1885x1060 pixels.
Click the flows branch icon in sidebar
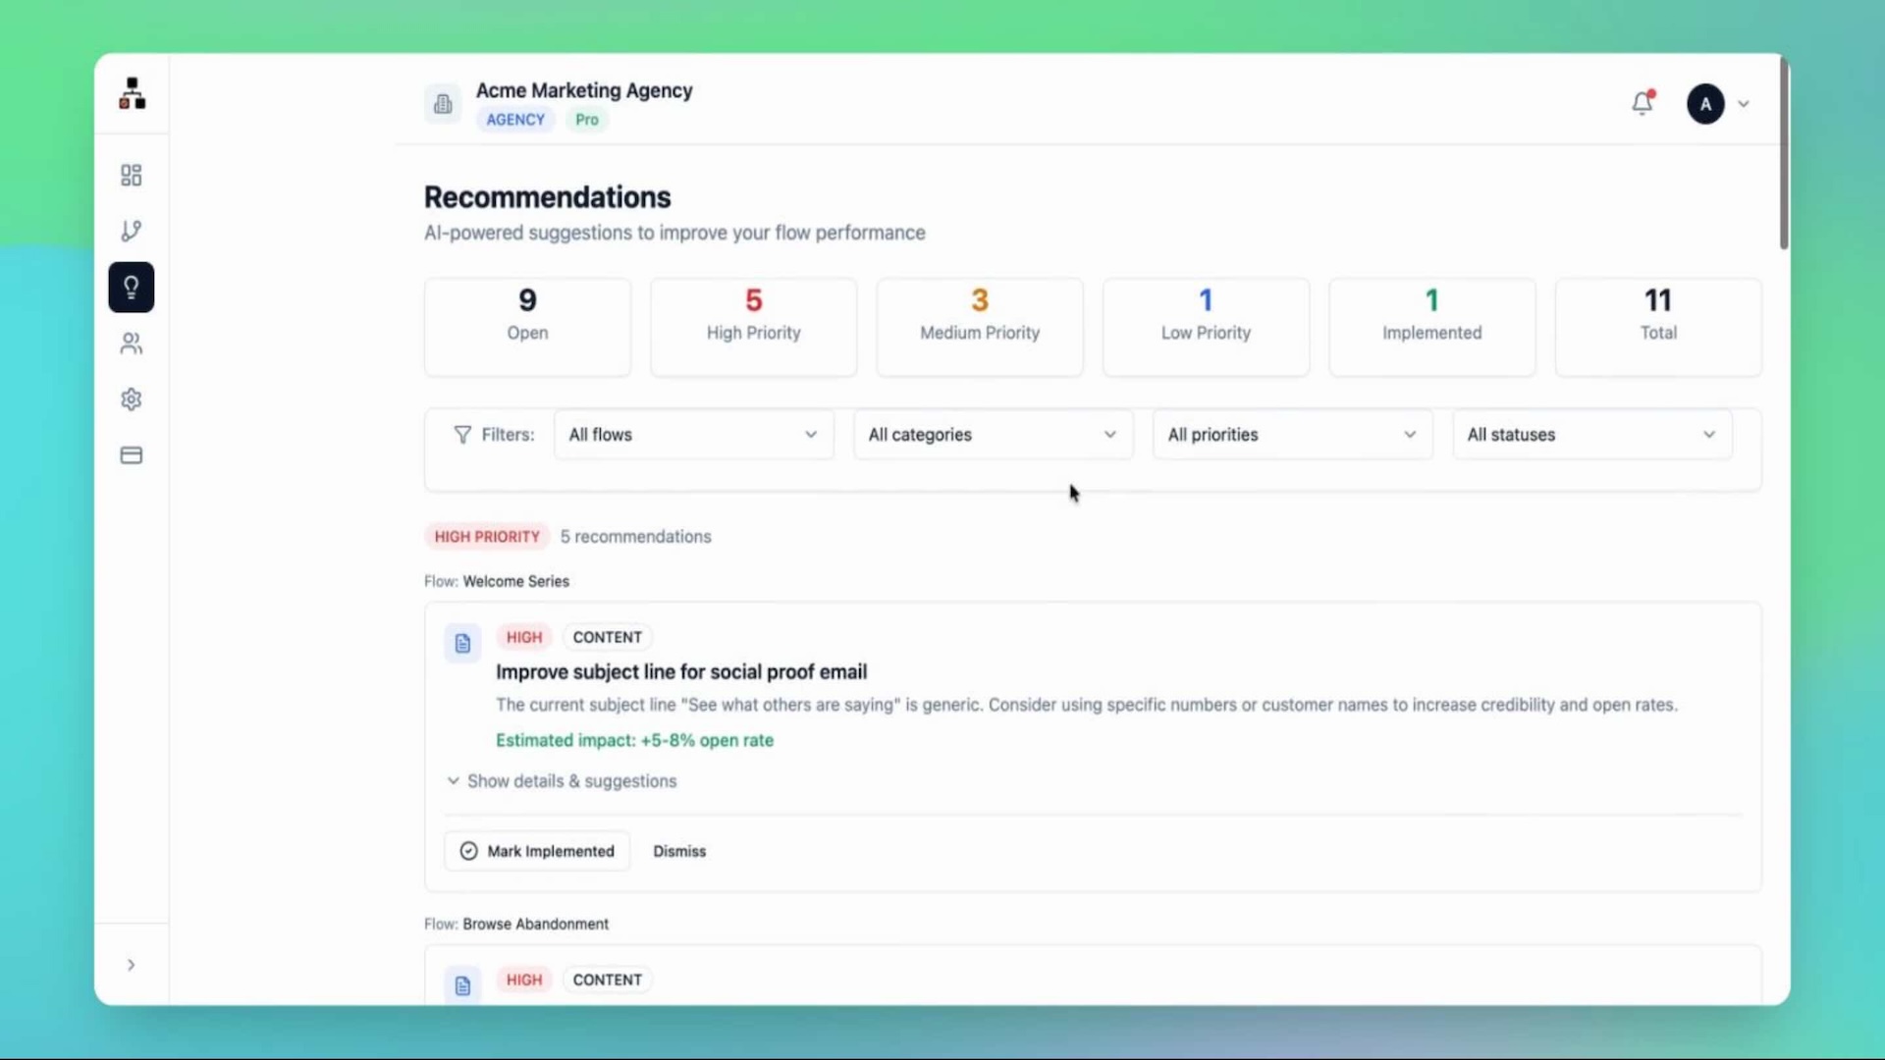coord(131,231)
